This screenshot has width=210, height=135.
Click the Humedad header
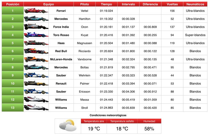pos(149,121)
